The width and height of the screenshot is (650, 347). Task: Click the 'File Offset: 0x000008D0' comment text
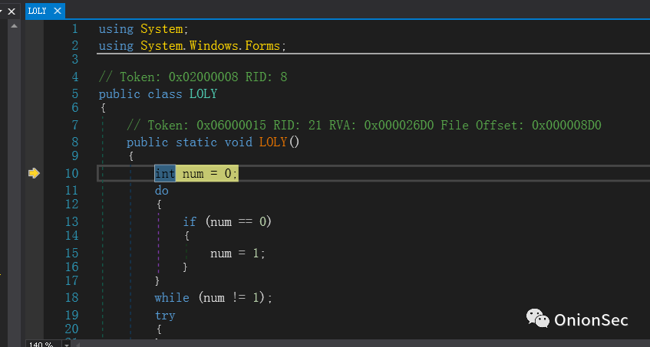pyautogui.click(x=520, y=126)
